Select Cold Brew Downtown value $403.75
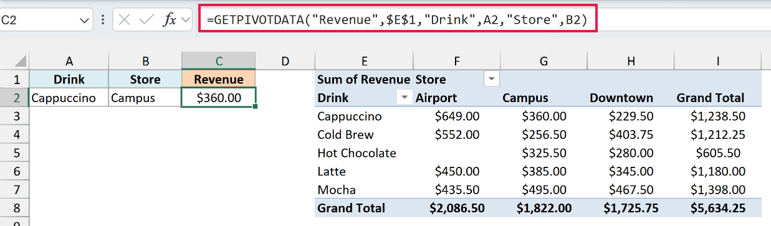Viewport: 771px width, 226px height. pos(631,134)
